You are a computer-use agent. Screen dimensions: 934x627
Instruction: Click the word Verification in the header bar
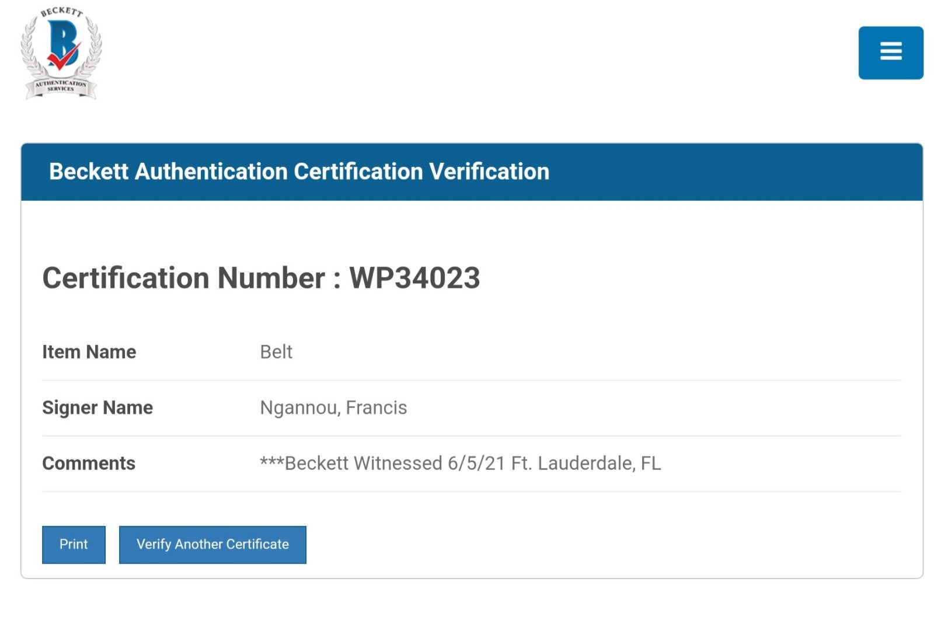tap(489, 172)
